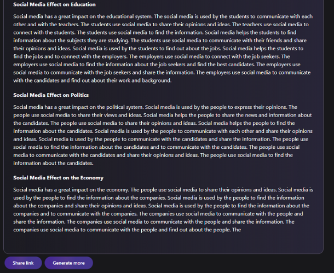This screenshot has height=273, width=334.
Task: Click "Social Media Effect on the Economy" heading
Action: pyautogui.click(x=58, y=178)
